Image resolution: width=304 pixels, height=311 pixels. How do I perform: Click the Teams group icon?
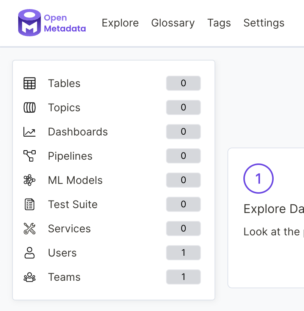point(30,277)
